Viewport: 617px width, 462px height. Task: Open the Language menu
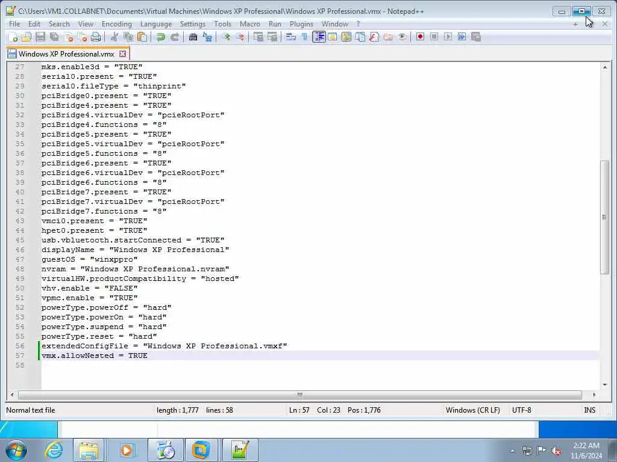[x=156, y=24]
